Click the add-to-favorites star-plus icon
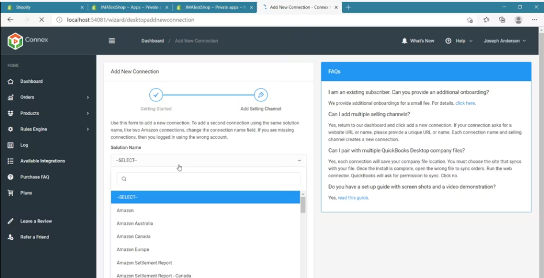Viewport: 544px width, 278px height. [x=470, y=20]
